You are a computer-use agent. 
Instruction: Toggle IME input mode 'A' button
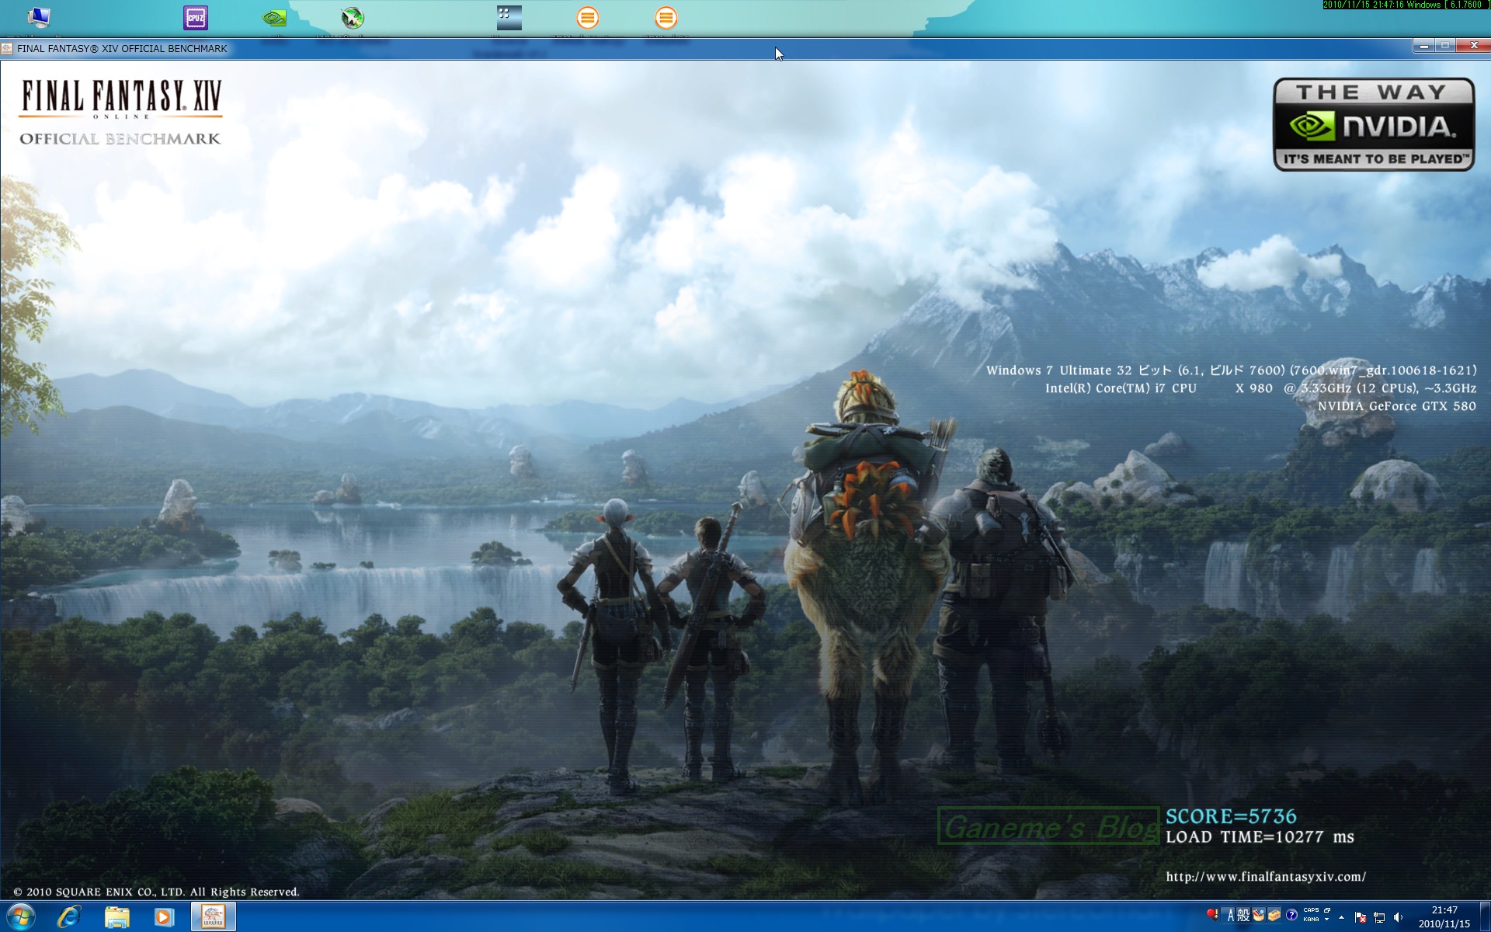coord(1231,915)
